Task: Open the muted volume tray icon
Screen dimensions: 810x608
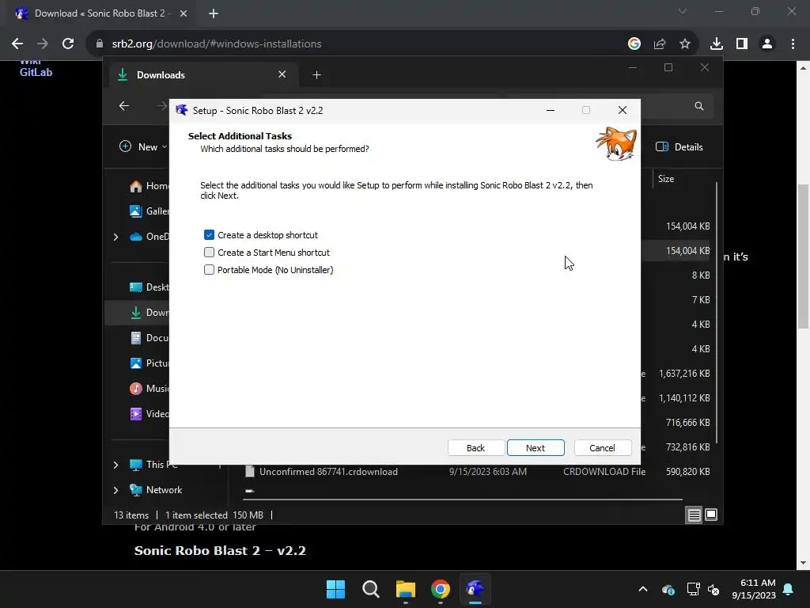Action: click(713, 589)
